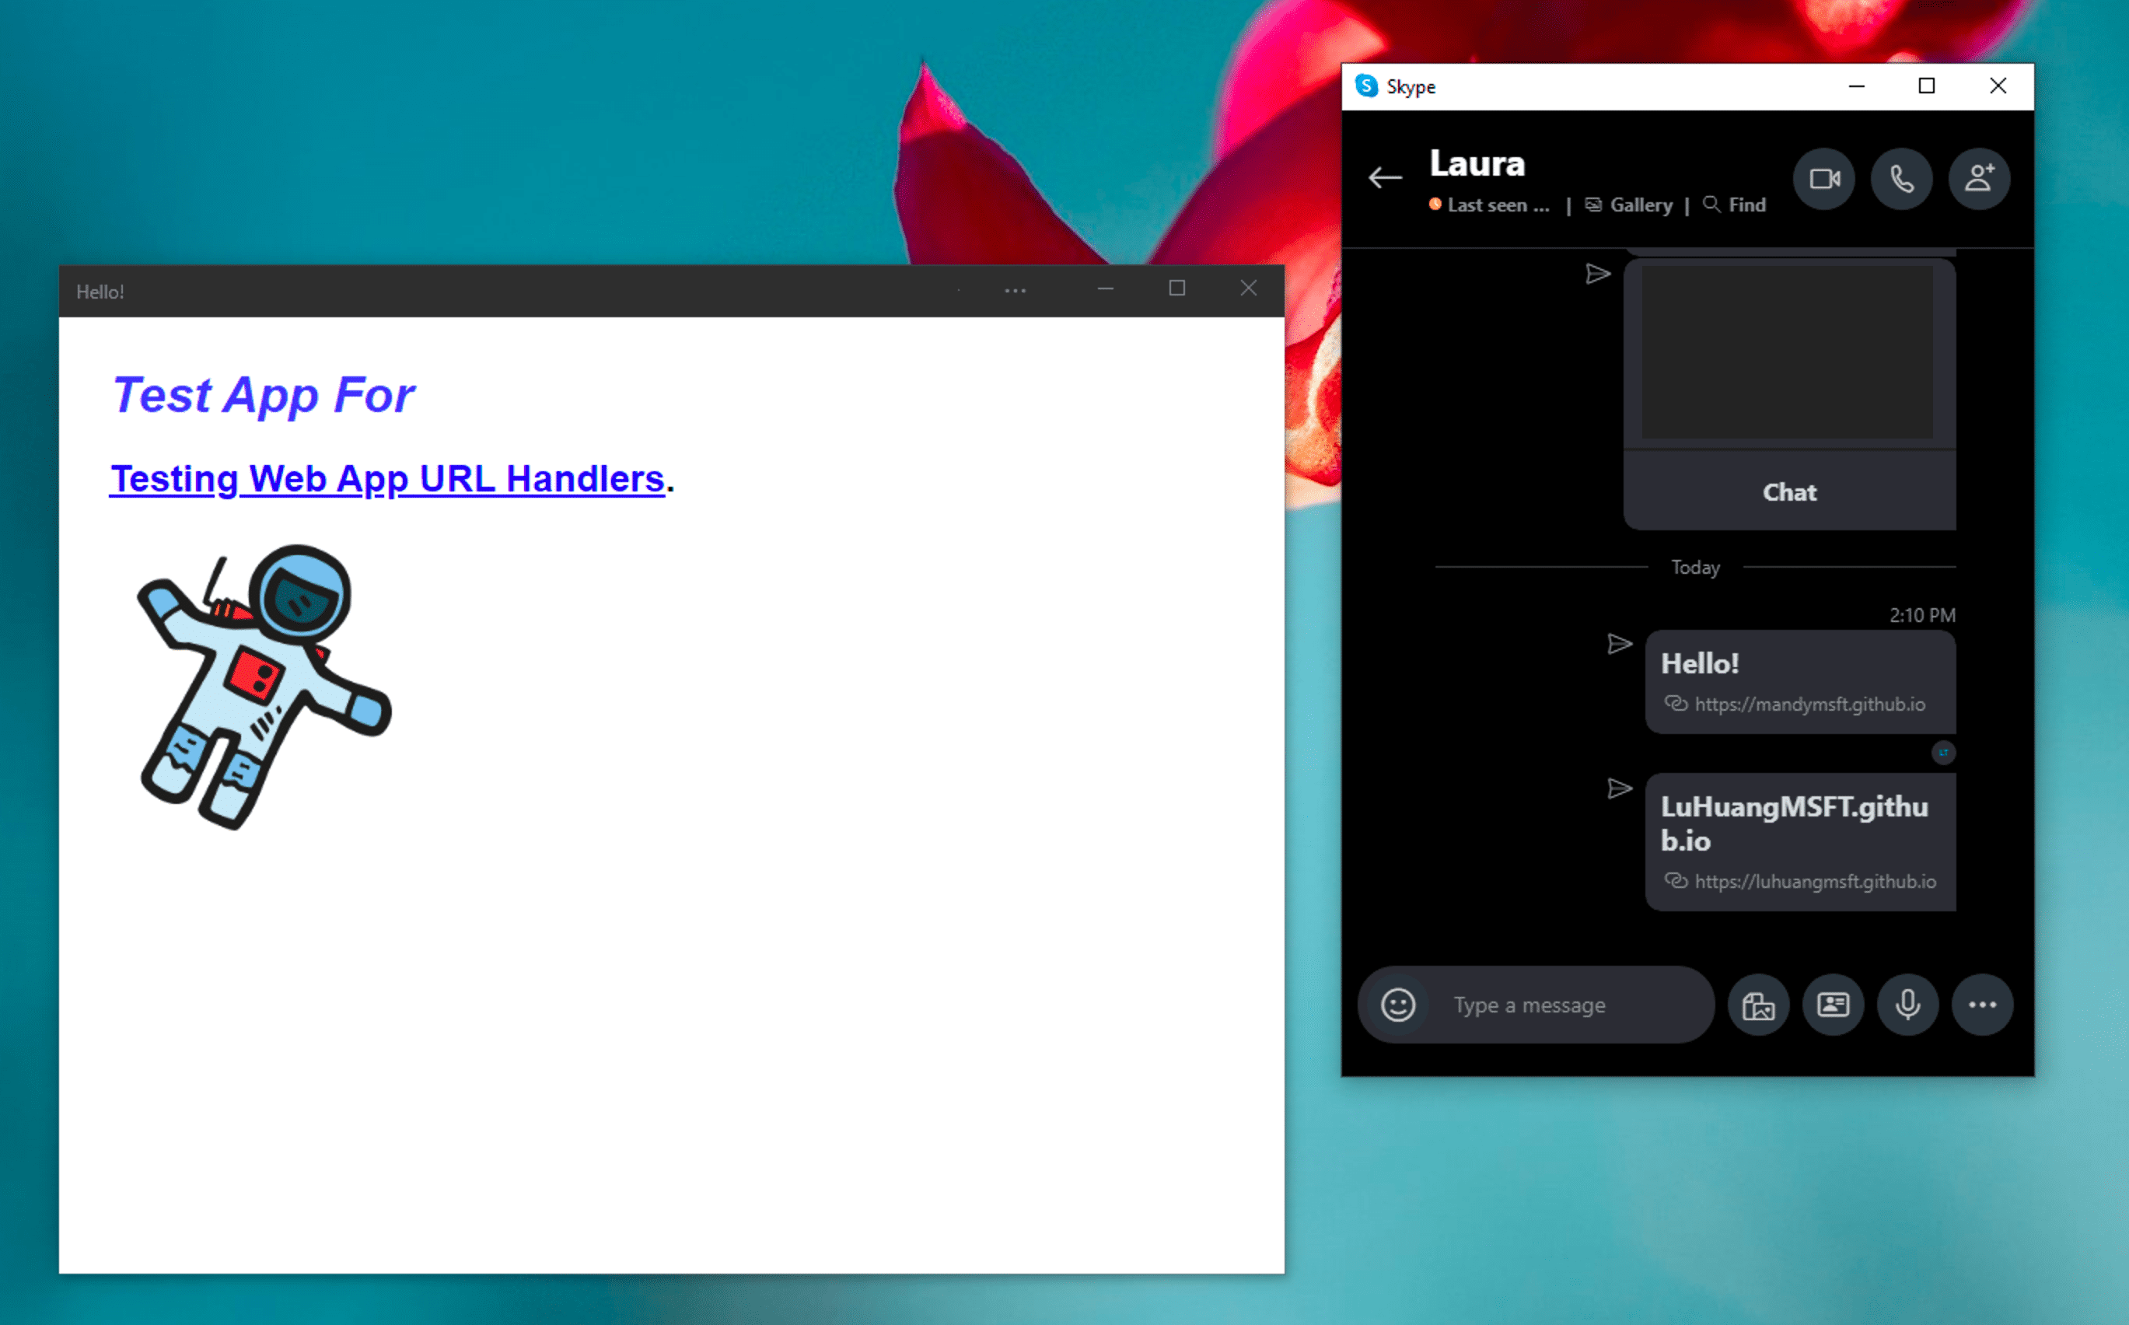Image resolution: width=2129 pixels, height=1325 pixels.
Task: Click the microphone icon in Skype
Action: click(1906, 1005)
